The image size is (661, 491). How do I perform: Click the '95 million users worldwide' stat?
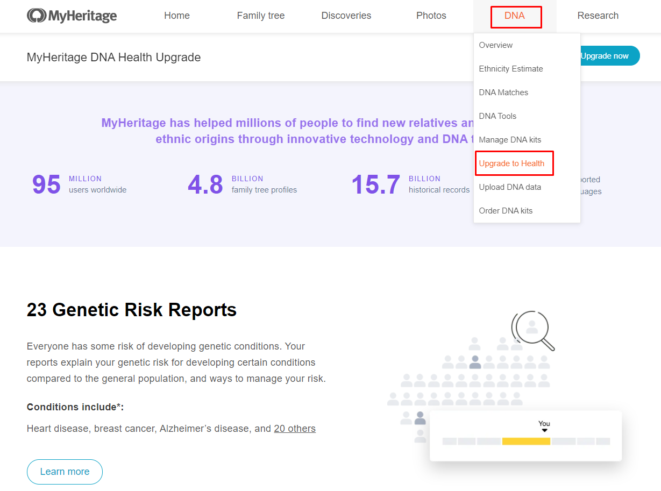[x=80, y=184]
